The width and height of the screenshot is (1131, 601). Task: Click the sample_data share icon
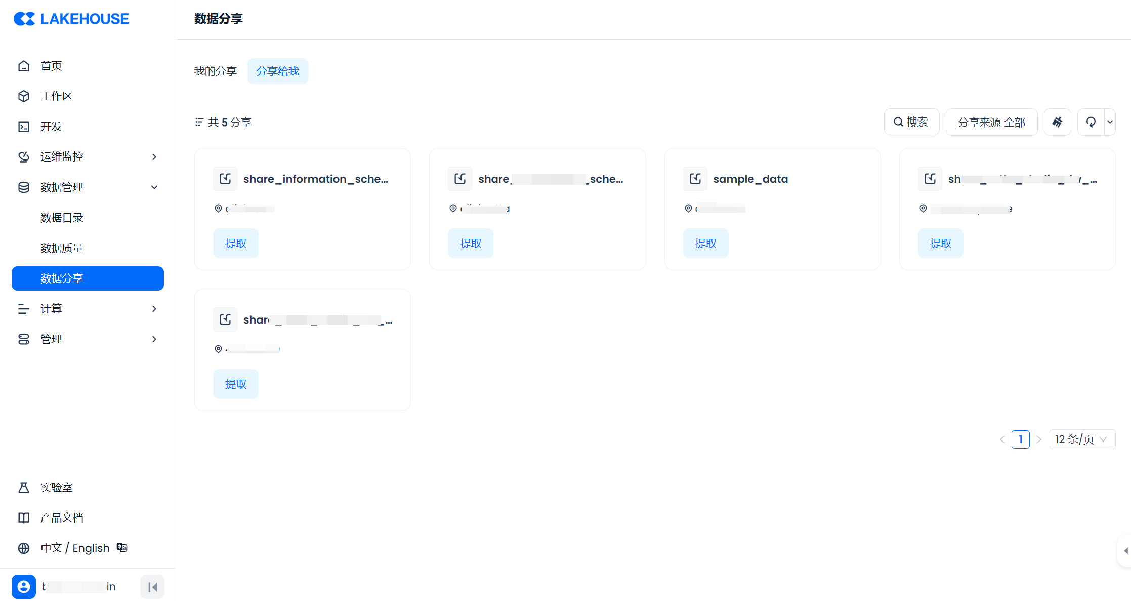695,179
